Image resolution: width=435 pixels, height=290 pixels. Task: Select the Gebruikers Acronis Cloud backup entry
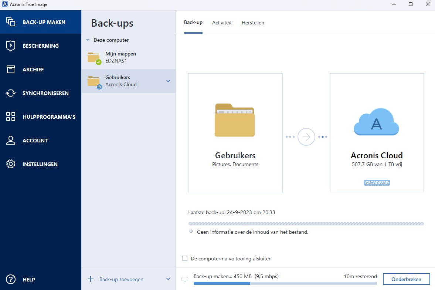(x=129, y=81)
